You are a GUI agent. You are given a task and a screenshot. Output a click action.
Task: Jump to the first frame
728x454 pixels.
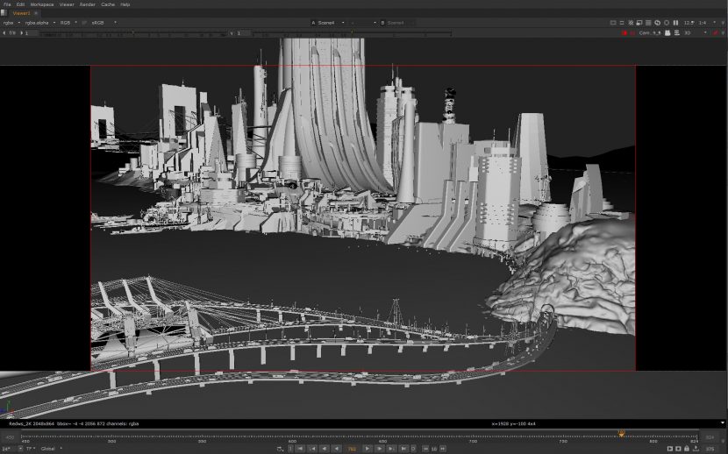pos(300,449)
